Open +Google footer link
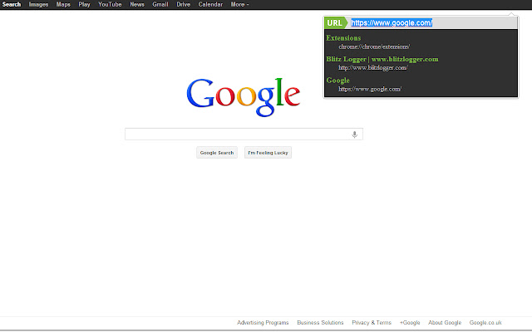 [410, 323]
